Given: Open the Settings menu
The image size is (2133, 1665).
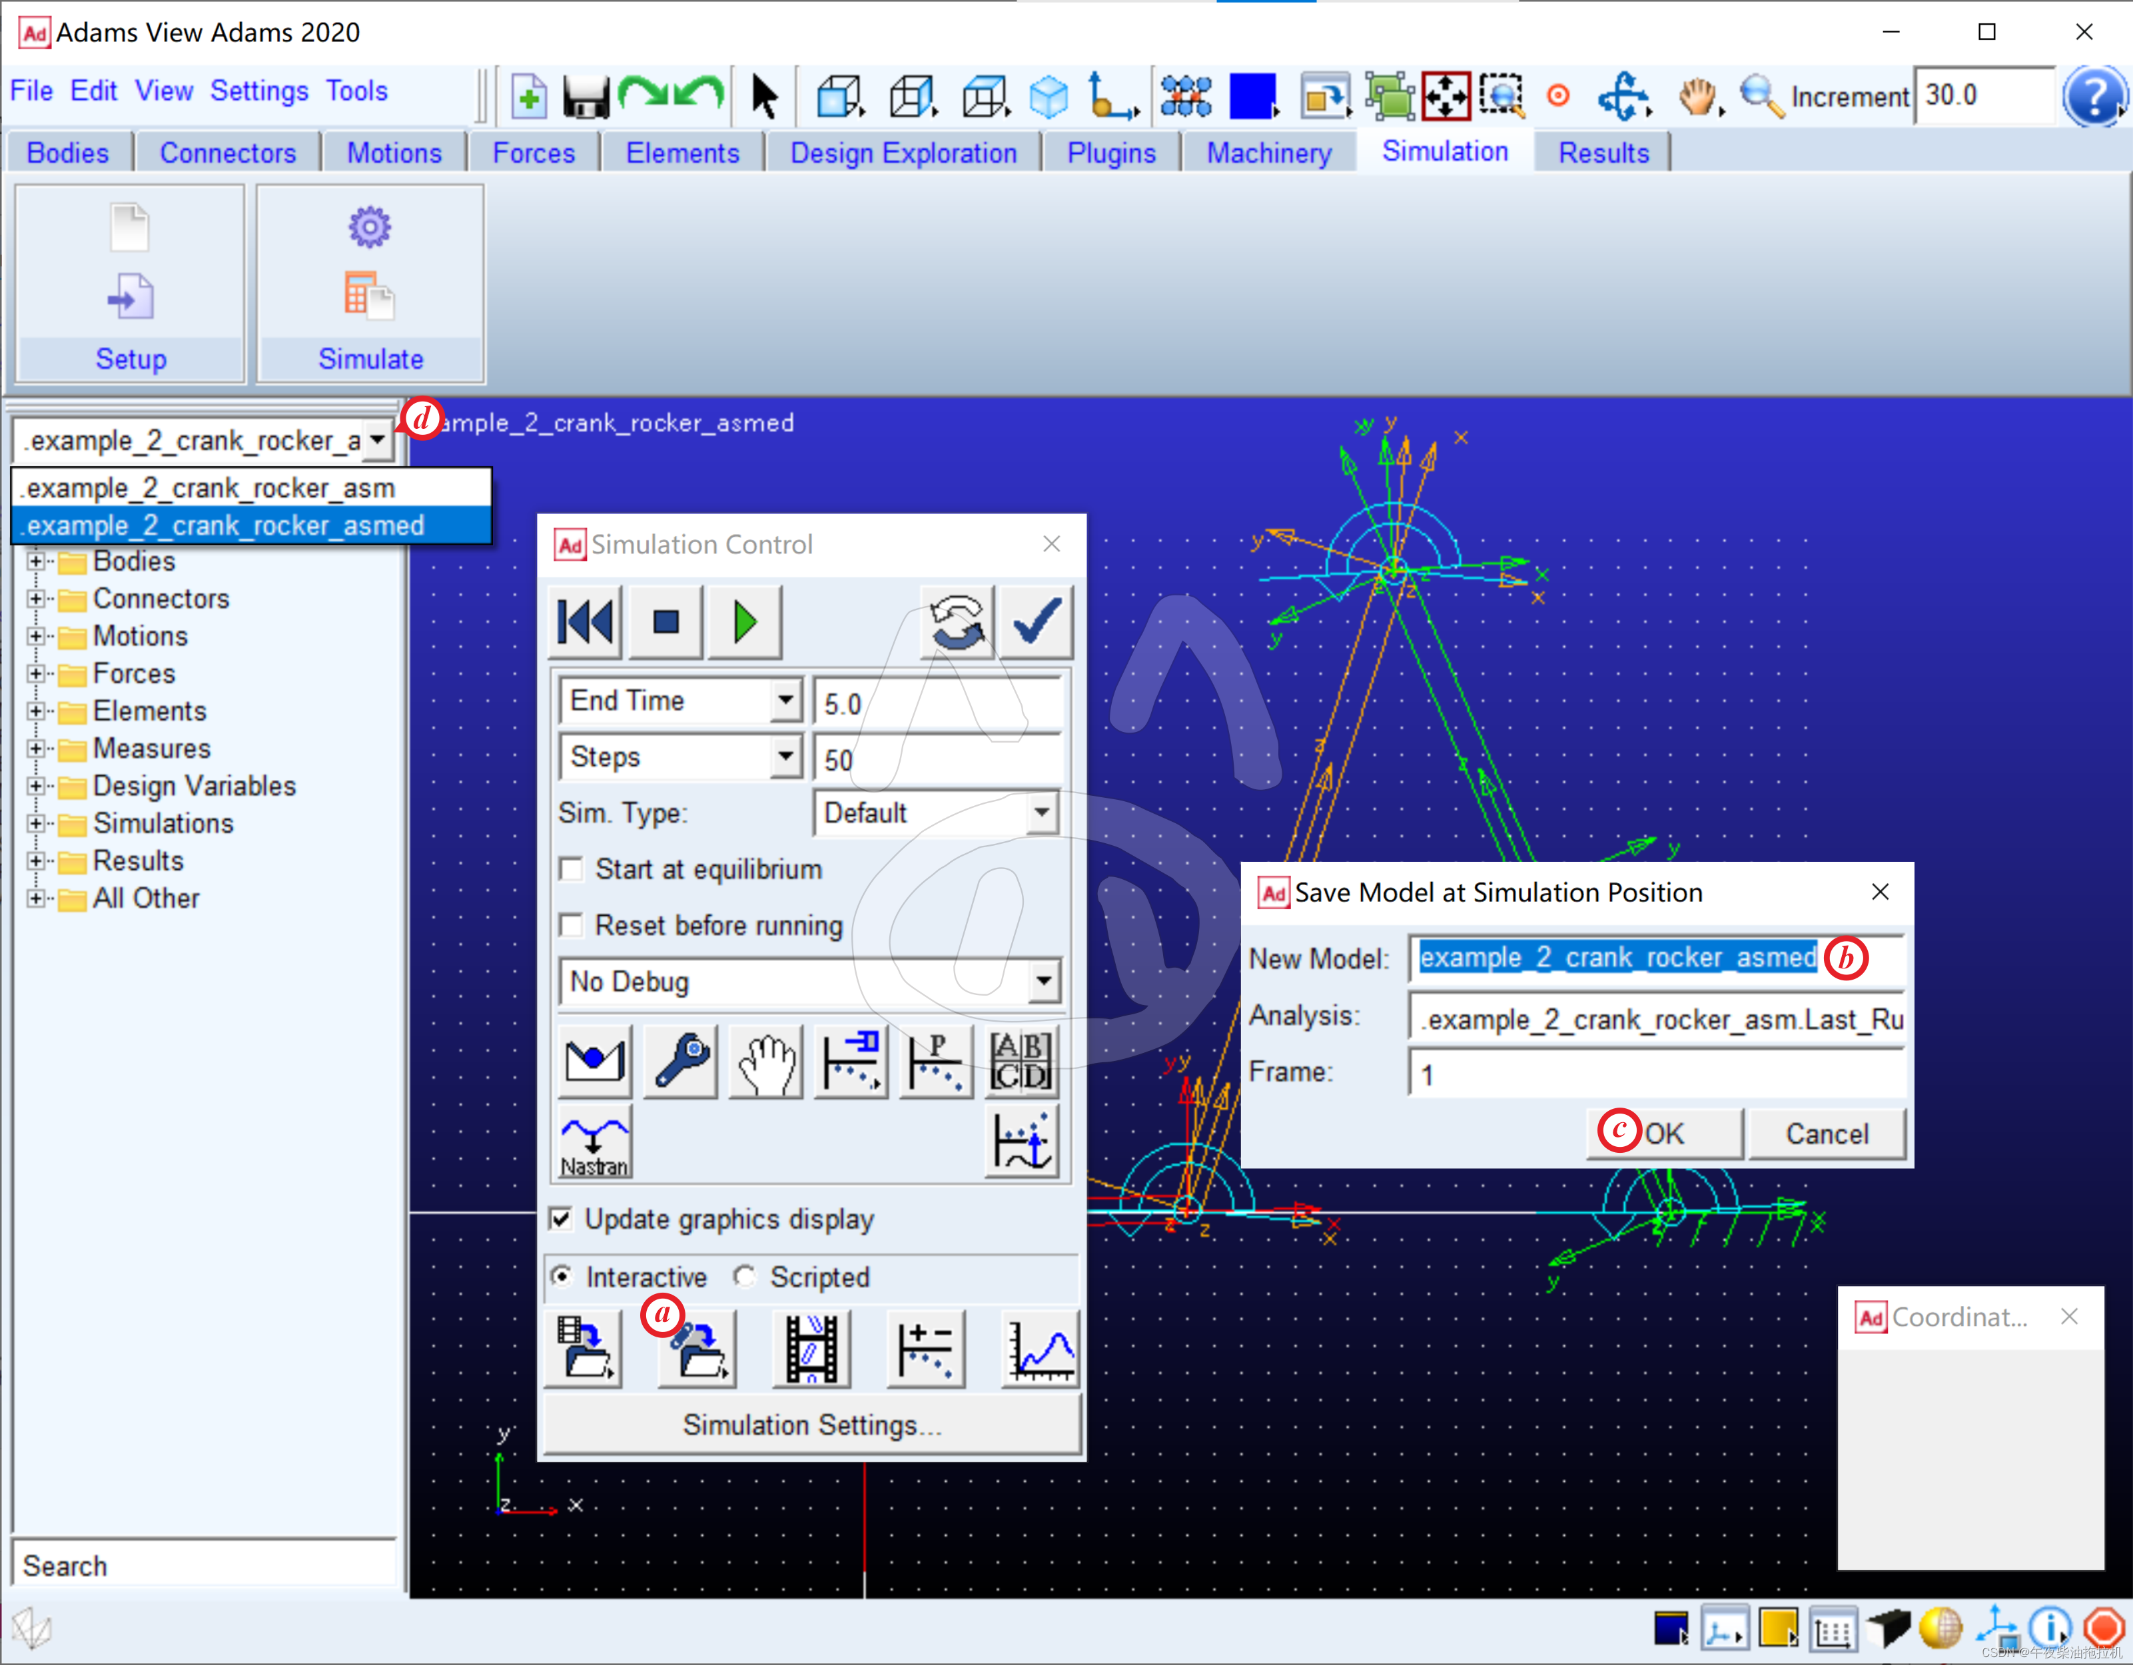Looking at the screenshot, I should coord(259,91).
